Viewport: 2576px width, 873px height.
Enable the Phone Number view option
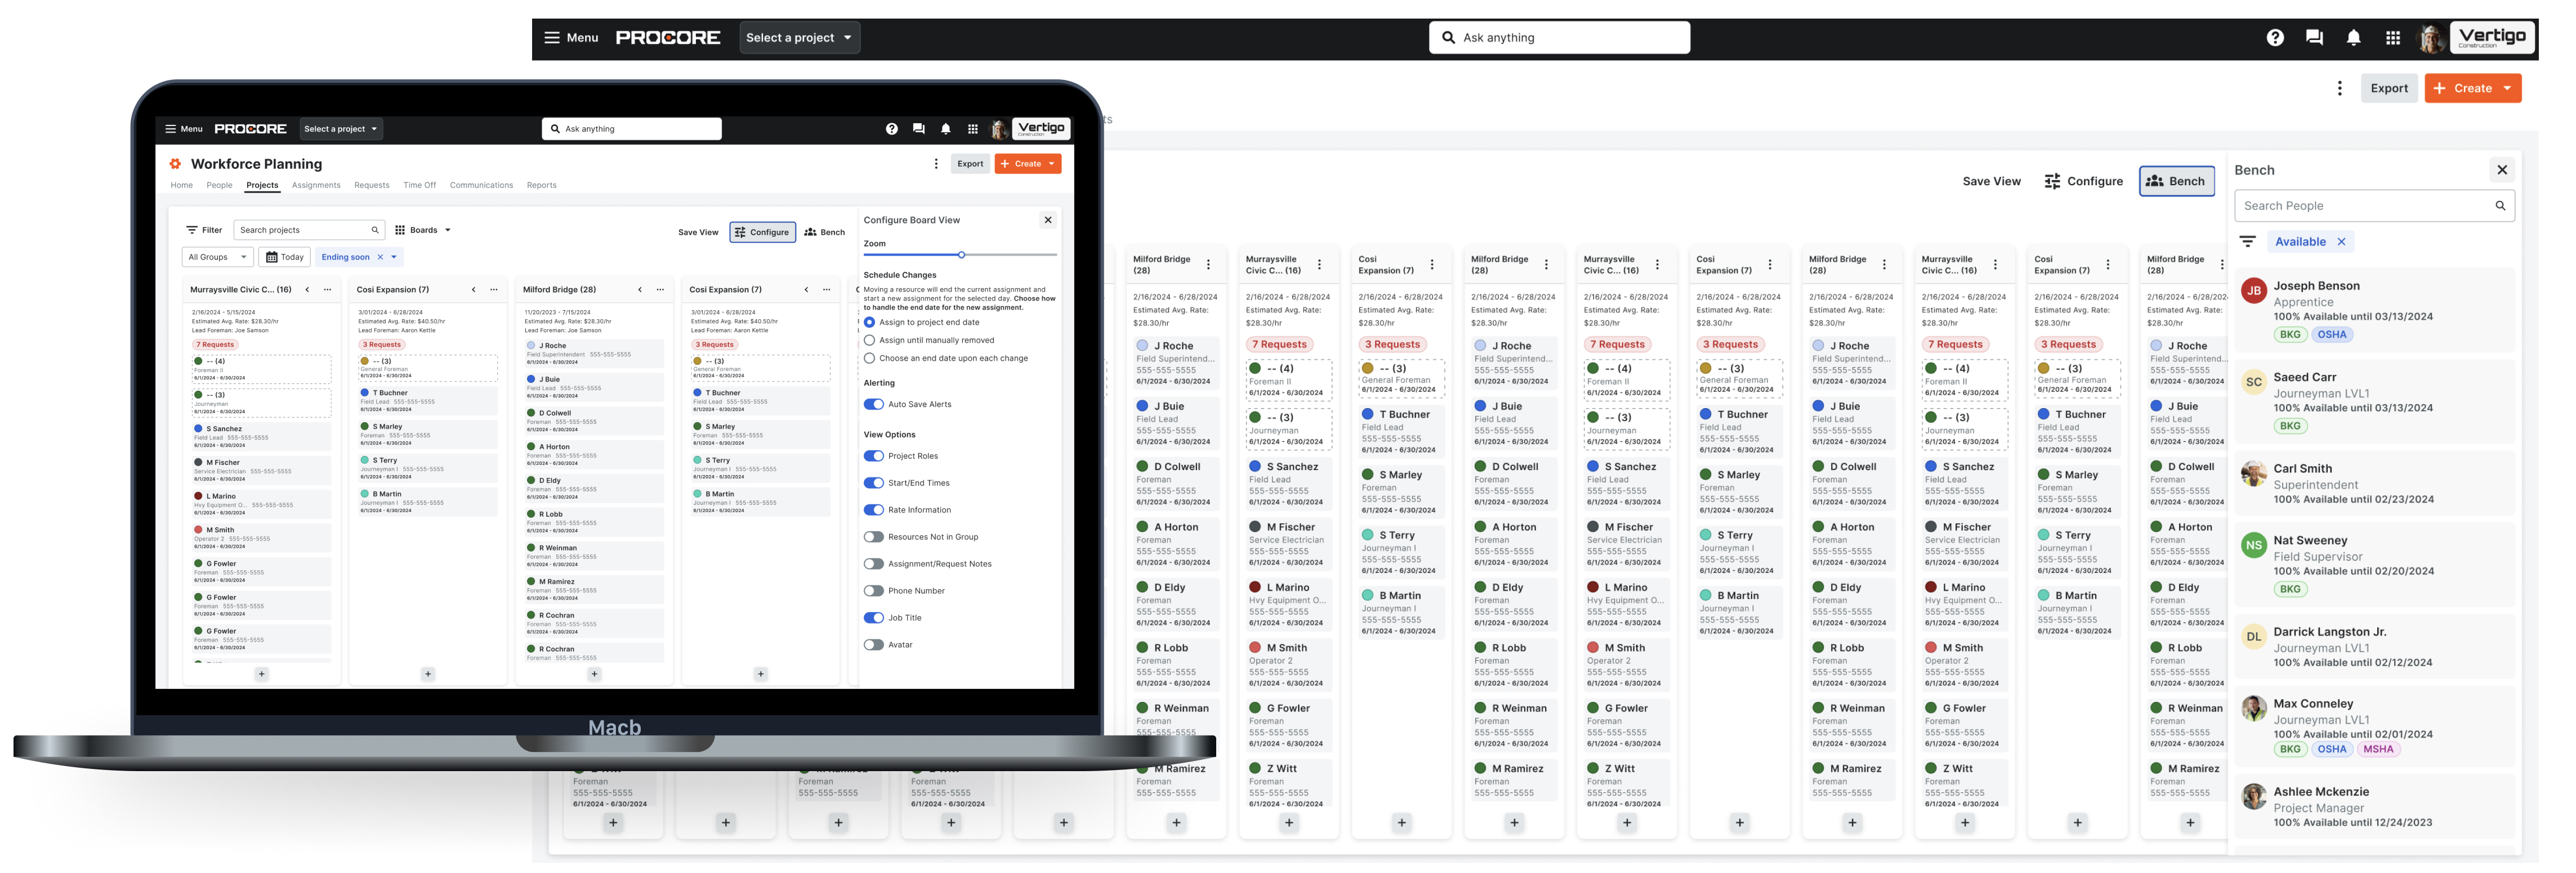pyautogui.click(x=874, y=591)
